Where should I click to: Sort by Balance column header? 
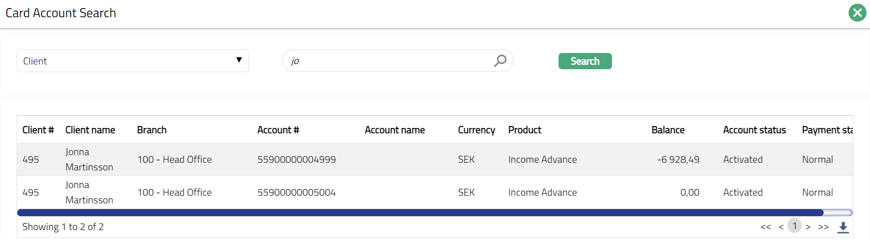coord(667,130)
